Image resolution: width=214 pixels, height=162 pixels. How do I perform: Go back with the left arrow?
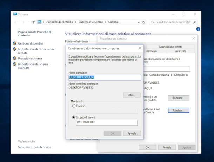point(16,22)
